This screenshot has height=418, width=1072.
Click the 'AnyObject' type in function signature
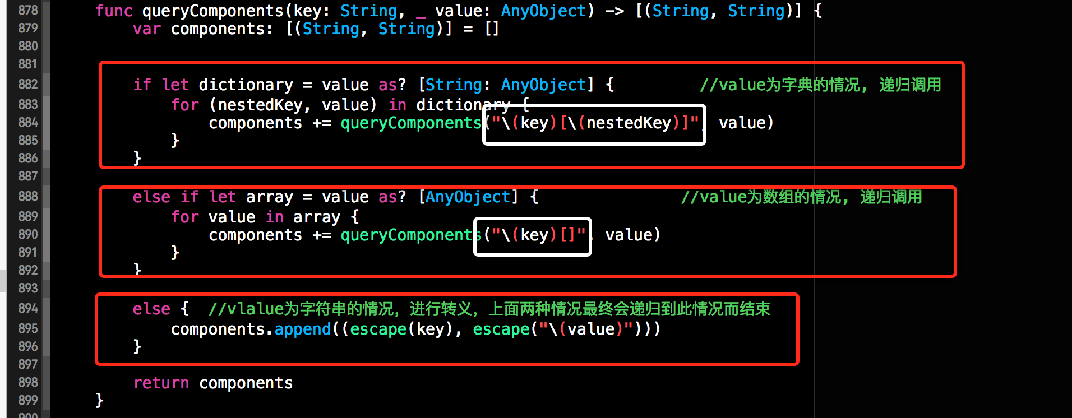pos(543,11)
